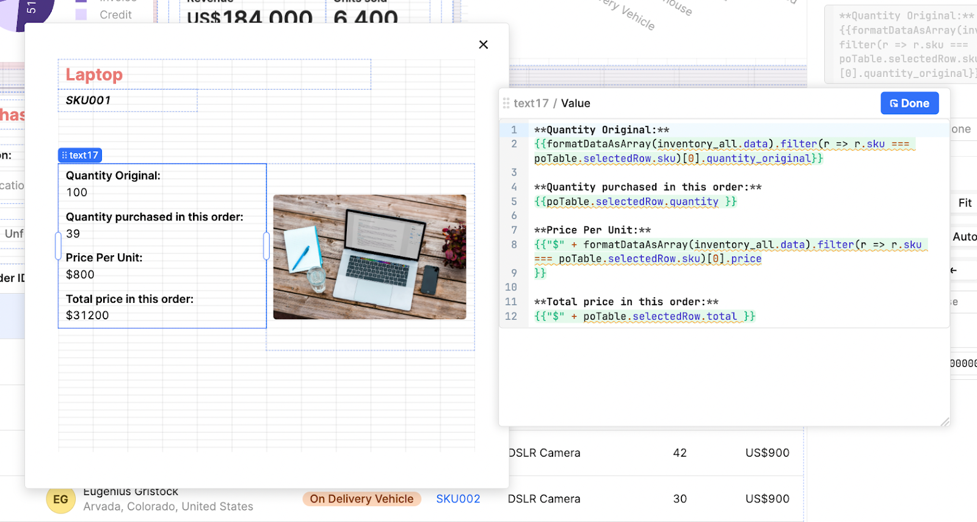Screen dimensions: 977x522
Task: Click the poTable.selectedRow.quantity expression on line 5
Action: [635, 201]
